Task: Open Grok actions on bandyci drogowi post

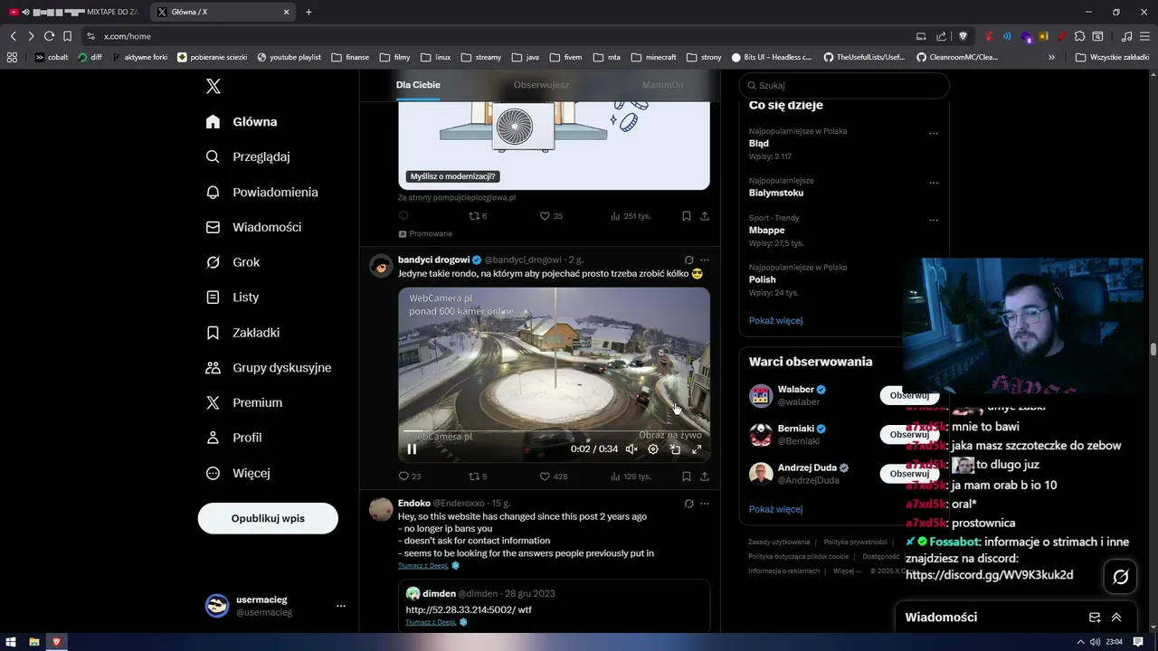Action: tap(688, 260)
